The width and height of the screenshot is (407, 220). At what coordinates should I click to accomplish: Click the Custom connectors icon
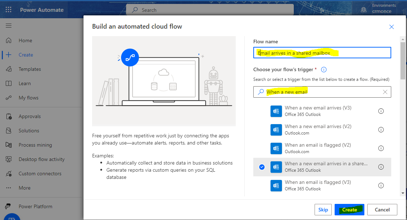click(9, 173)
